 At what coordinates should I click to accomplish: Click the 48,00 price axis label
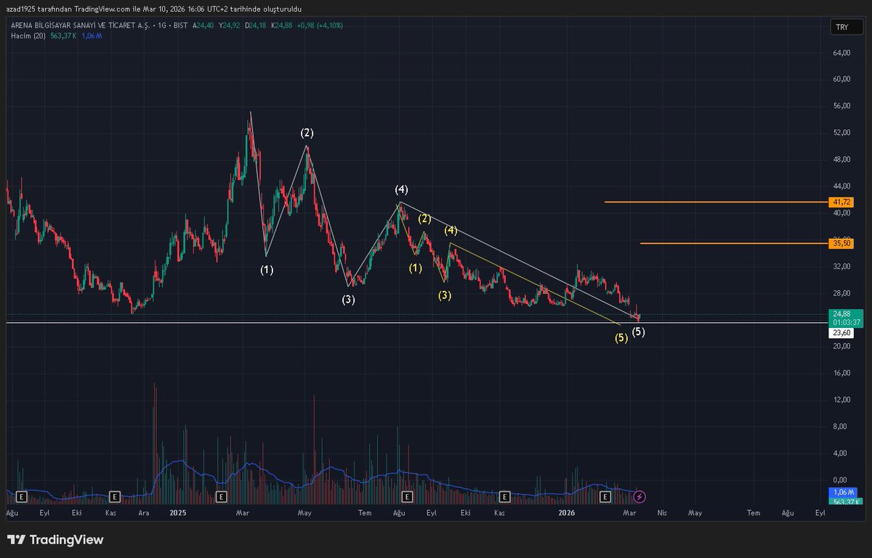[841, 160]
